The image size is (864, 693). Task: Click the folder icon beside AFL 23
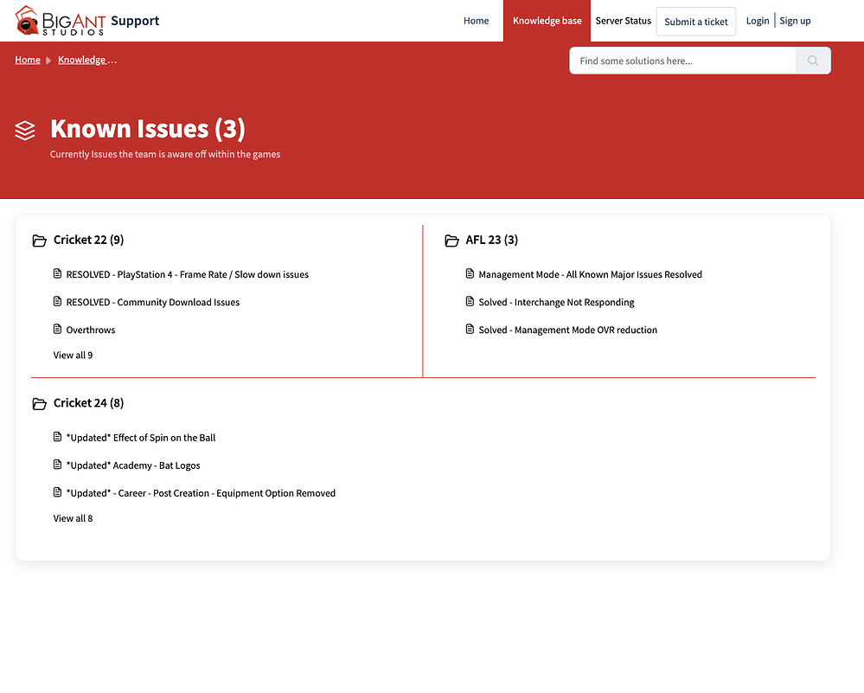coord(451,241)
